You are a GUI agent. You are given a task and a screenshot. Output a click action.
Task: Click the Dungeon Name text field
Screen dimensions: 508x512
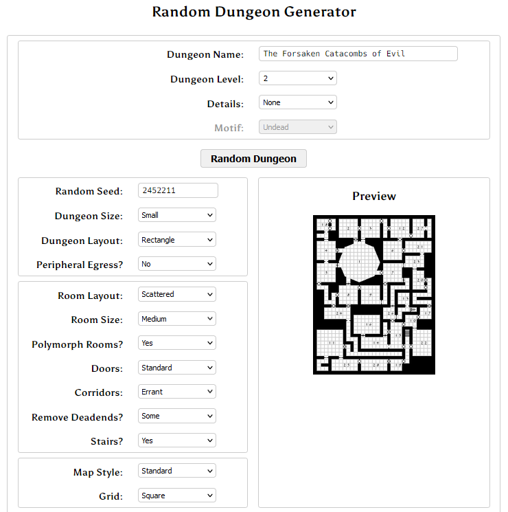358,54
